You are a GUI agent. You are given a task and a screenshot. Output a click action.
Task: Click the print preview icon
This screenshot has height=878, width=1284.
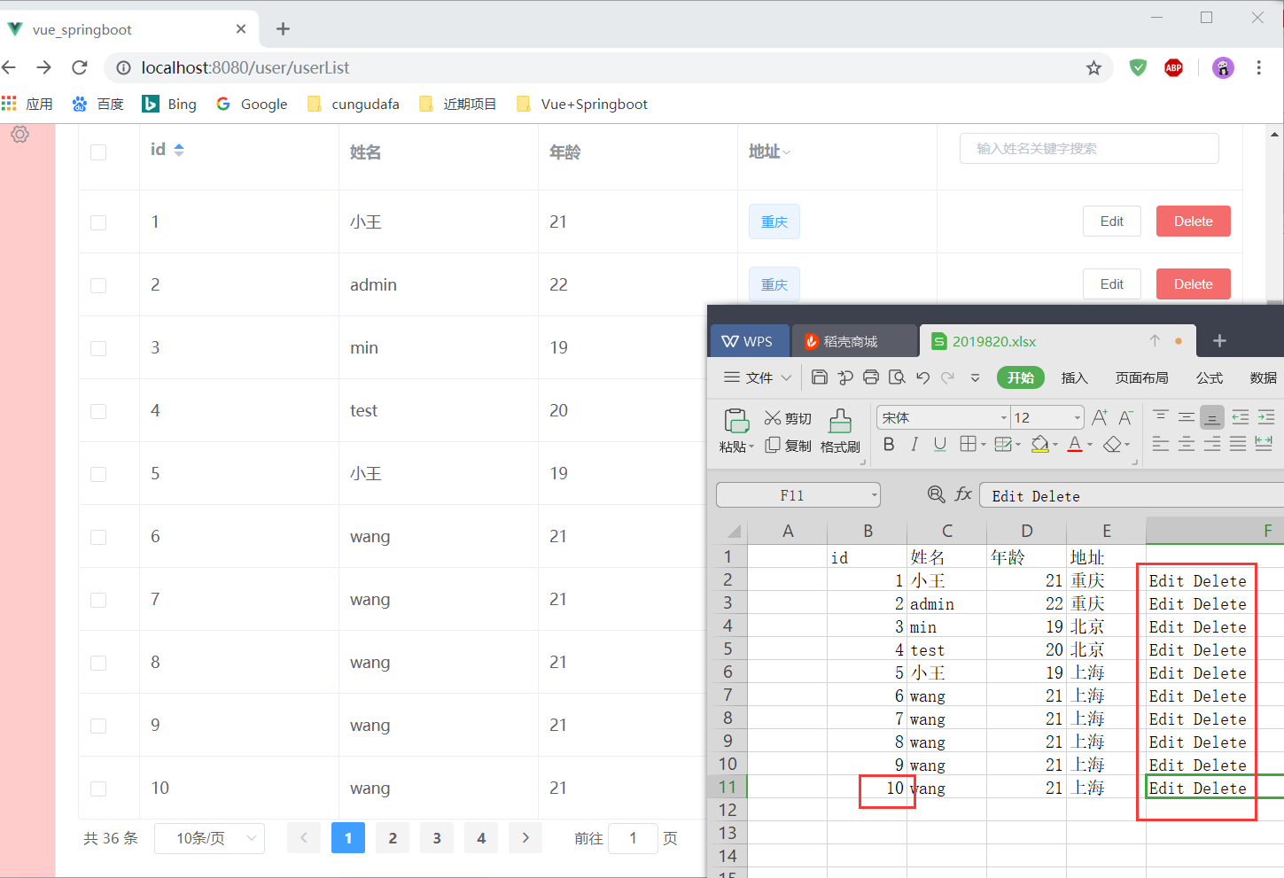pos(897,377)
